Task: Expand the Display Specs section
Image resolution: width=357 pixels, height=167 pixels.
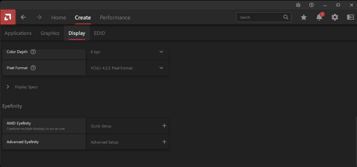Action: point(22,87)
